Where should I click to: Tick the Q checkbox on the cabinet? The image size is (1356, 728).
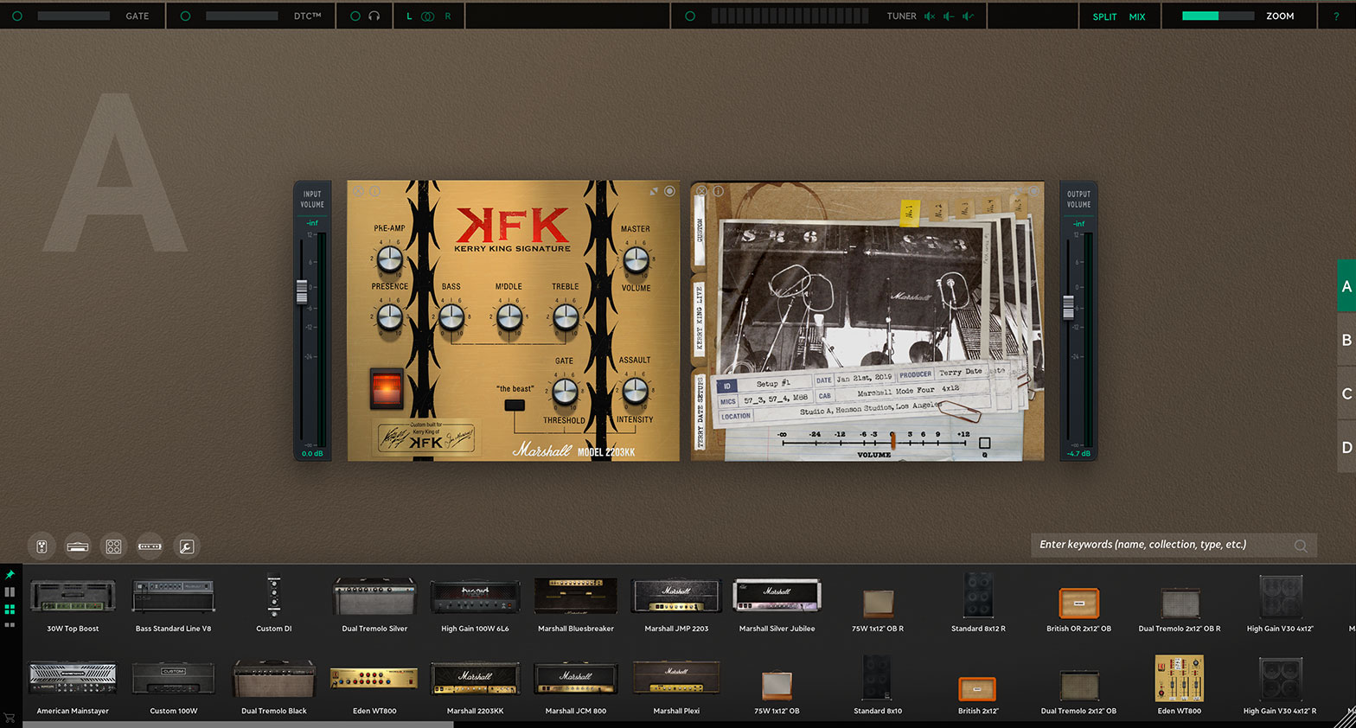pos(984,443)
